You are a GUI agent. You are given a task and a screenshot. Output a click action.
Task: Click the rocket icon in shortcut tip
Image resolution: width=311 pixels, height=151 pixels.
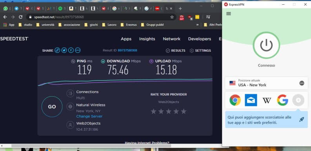click(302, 119)
